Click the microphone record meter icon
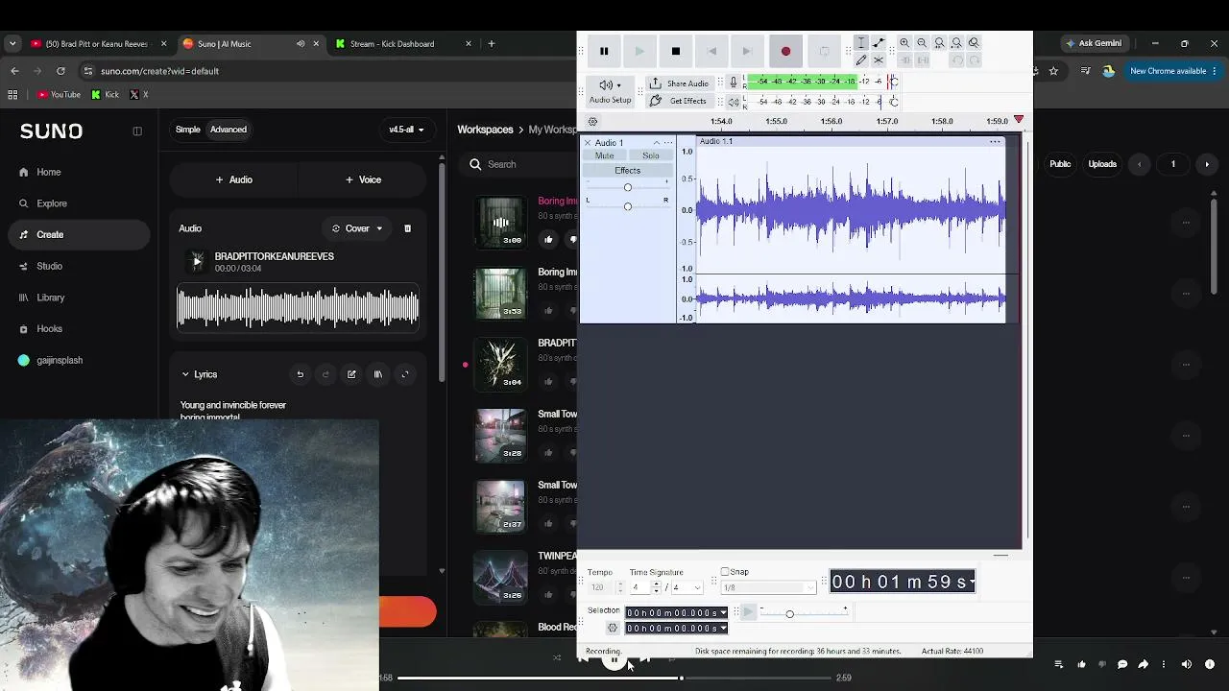 coord(734,83)
